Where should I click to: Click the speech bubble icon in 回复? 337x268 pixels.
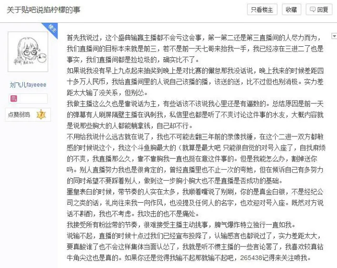click(x=313, y=10)
